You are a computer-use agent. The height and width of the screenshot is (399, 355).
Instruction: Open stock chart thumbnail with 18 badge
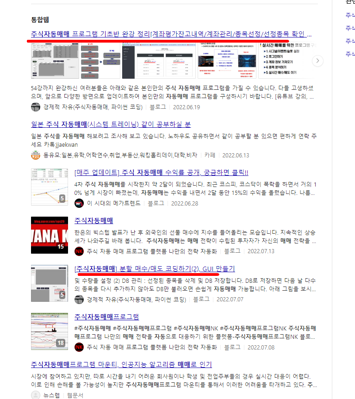click(50, 331)
